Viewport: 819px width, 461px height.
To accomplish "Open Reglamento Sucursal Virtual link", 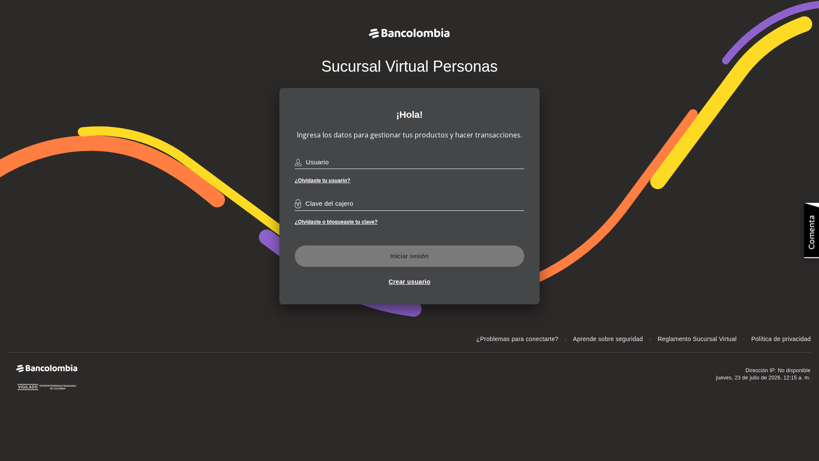I will tap(697, 339).
